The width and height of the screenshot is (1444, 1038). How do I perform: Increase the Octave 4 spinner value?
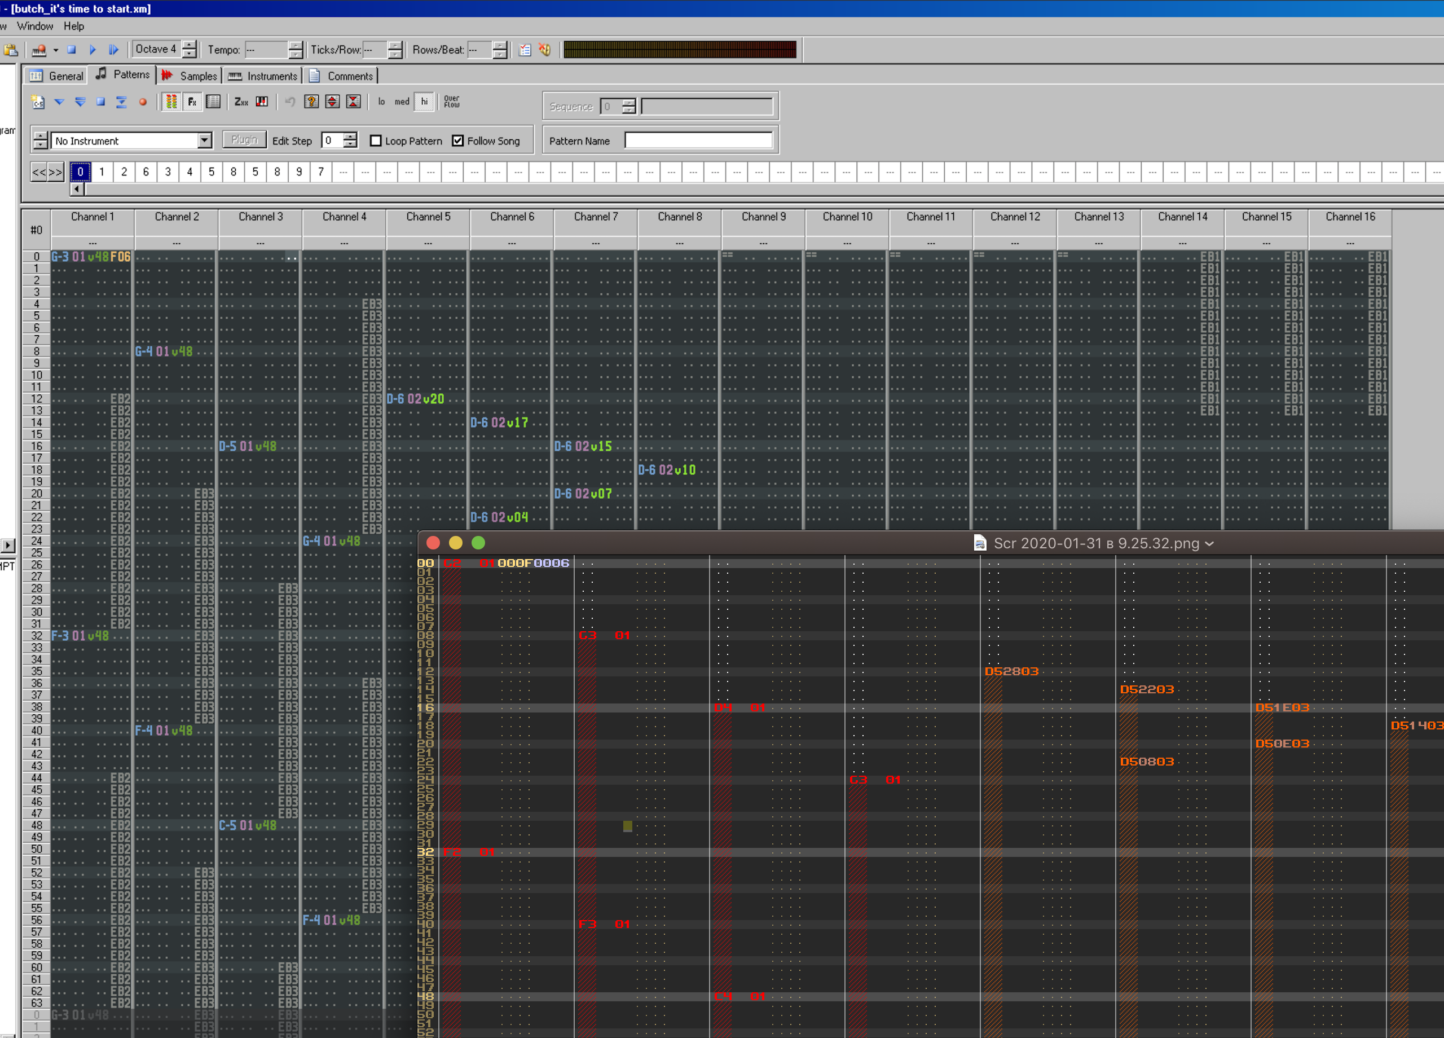(x=189, y=45)
